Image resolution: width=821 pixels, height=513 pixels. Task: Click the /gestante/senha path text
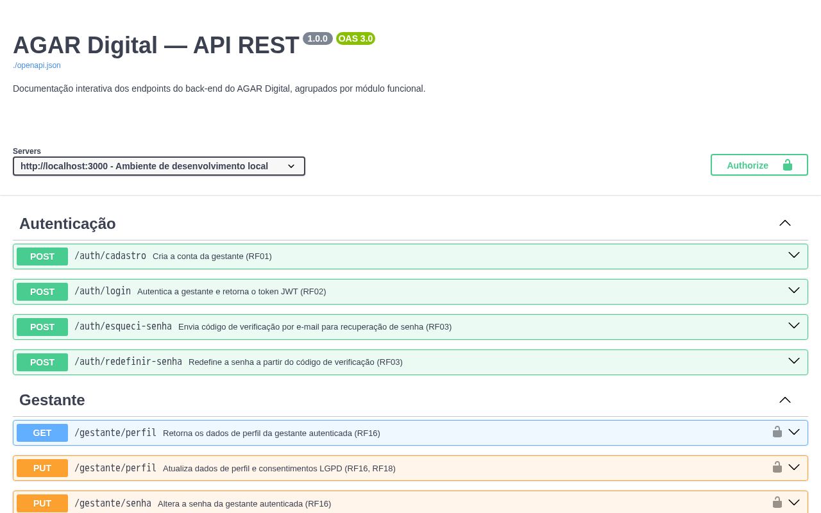point(113,503)
